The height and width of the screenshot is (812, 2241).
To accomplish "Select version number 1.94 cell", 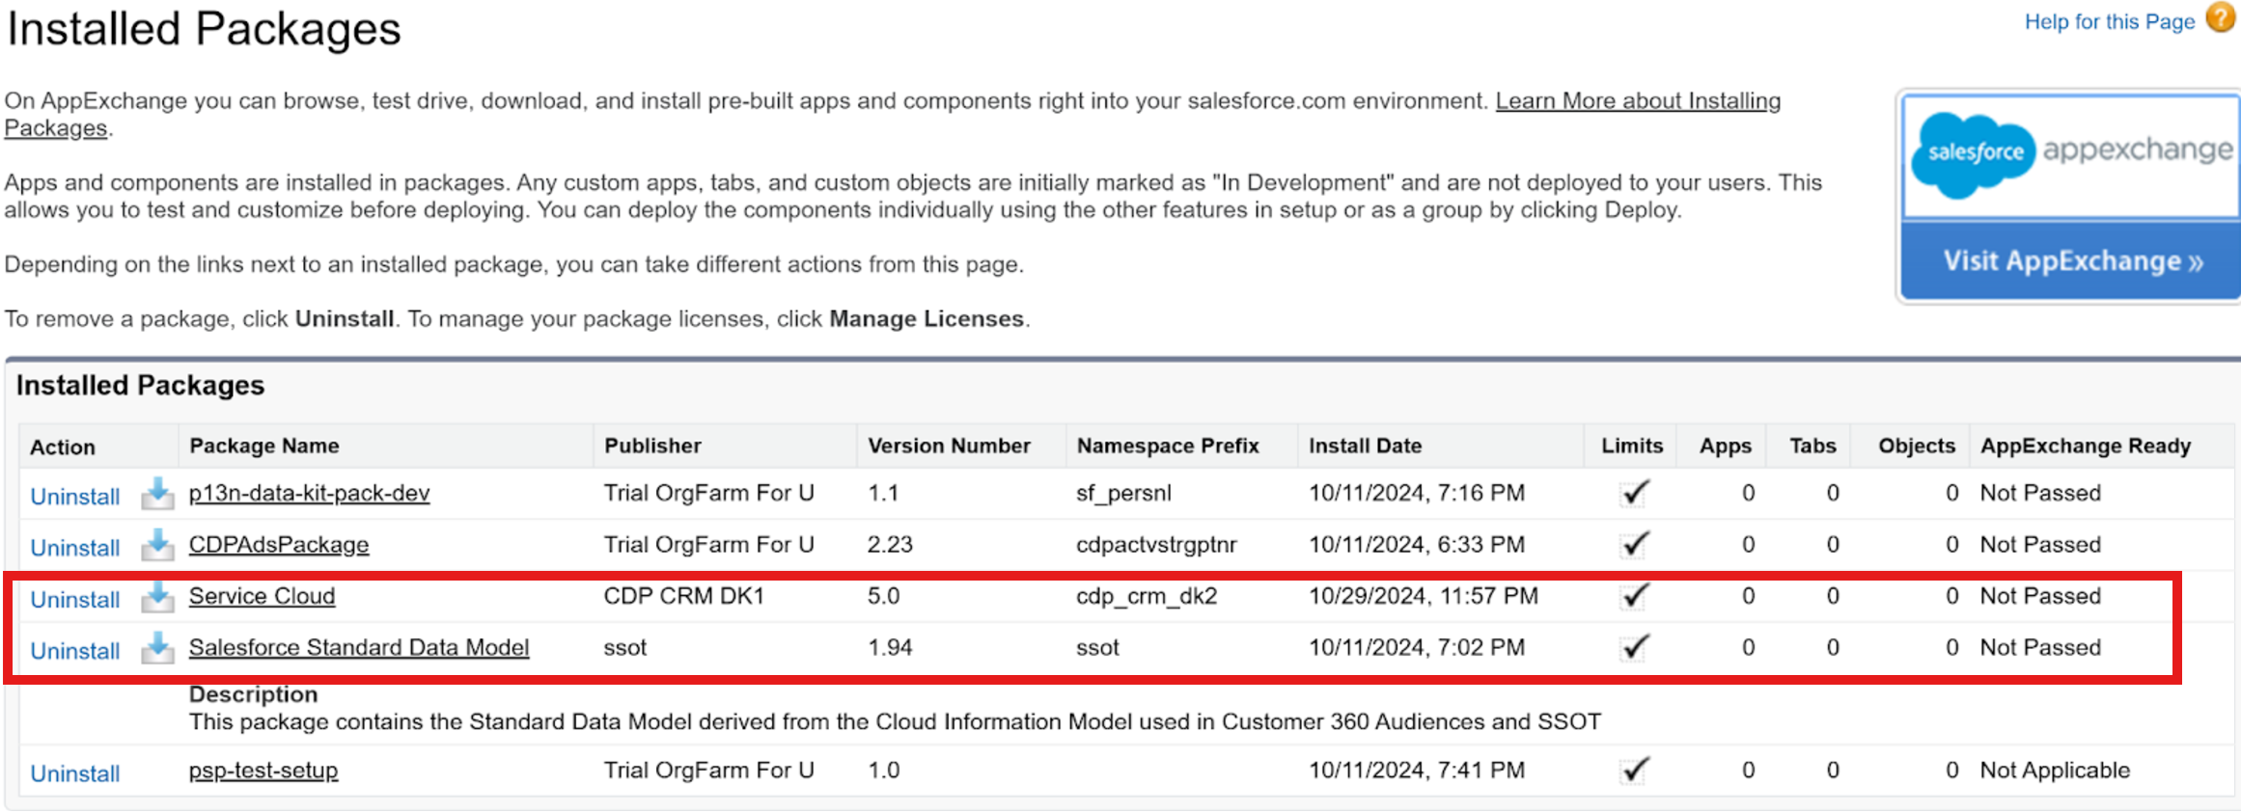I will (890, 647).
